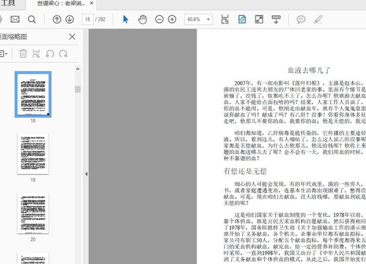The width and height of the screenshot is (366, 264).
Task: Click the 19 label under the thumbnail
Action: [33, 180]
